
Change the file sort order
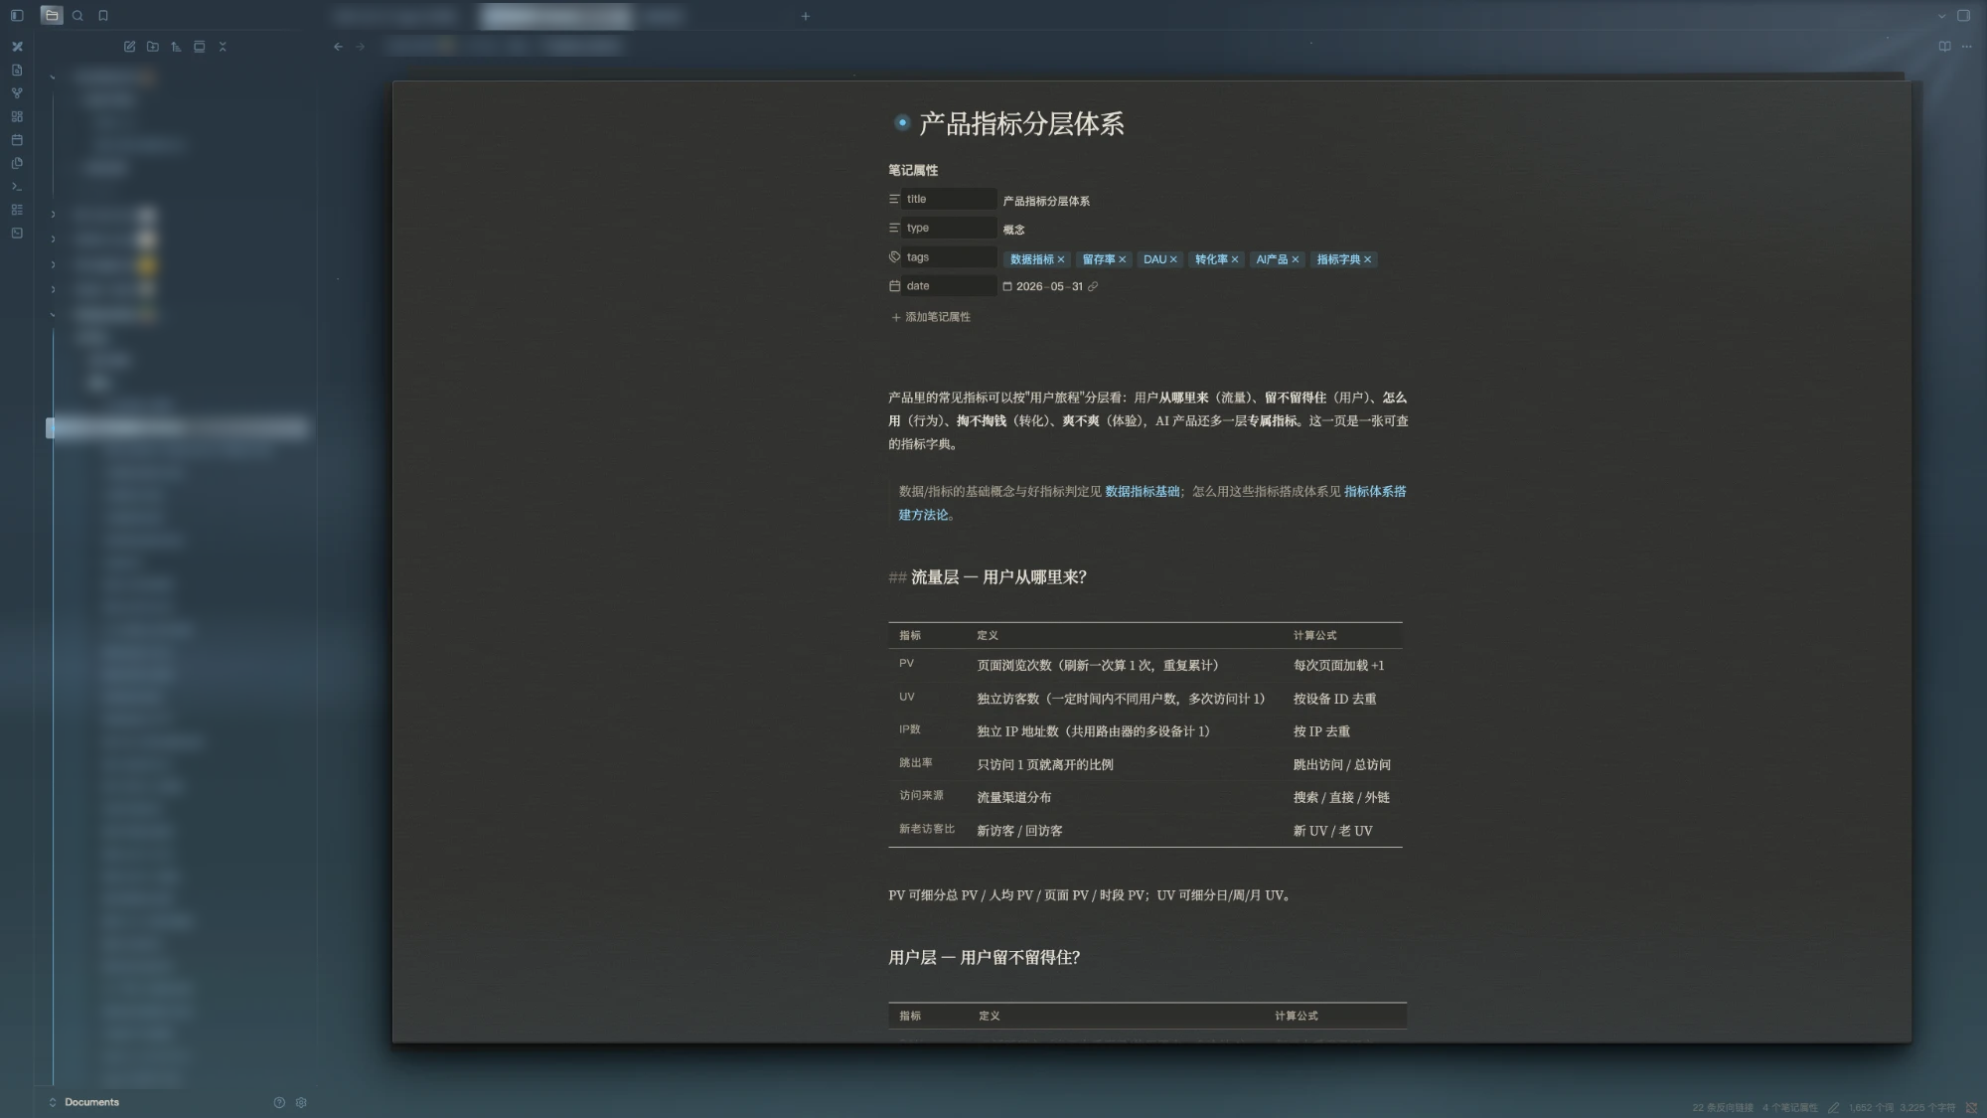pos(176,47)
